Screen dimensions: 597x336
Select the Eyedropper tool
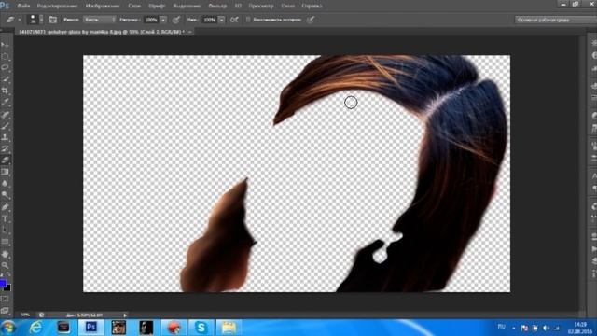coord(5,102)
